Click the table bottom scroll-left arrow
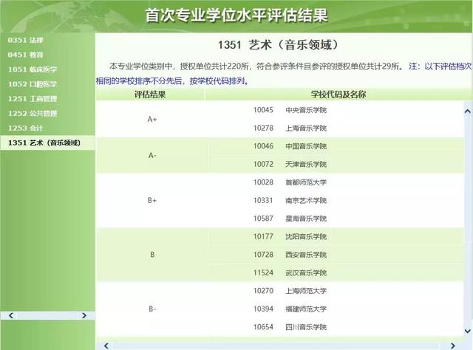The image size is (473, 350). point(106,346)
